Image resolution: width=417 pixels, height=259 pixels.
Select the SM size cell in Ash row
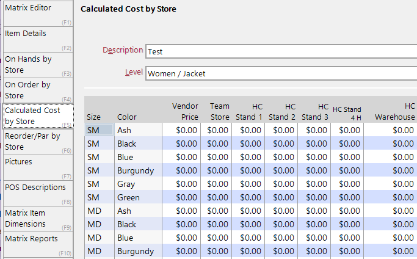(100, 130)
